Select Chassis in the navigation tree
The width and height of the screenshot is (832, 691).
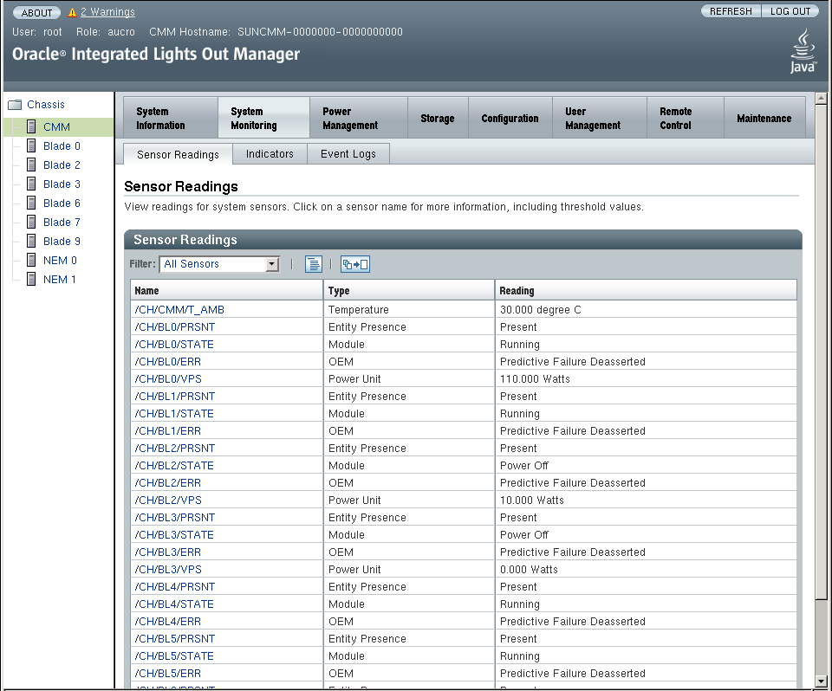(x=46, y=105)
